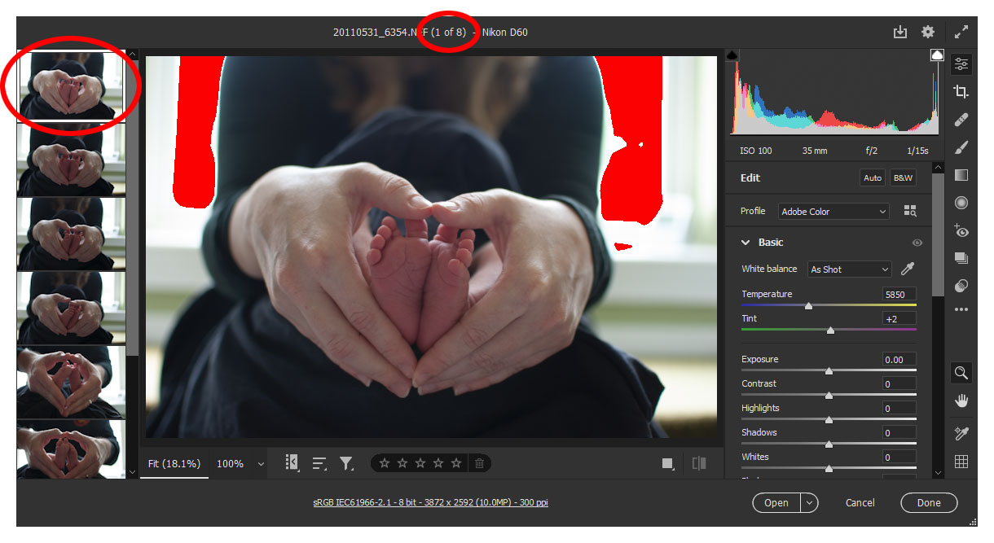This screenshot has height=543, width=994.
Task: Choose the Adjustment Brush tool
Action: pyautogui.click(x=961, y=147)
